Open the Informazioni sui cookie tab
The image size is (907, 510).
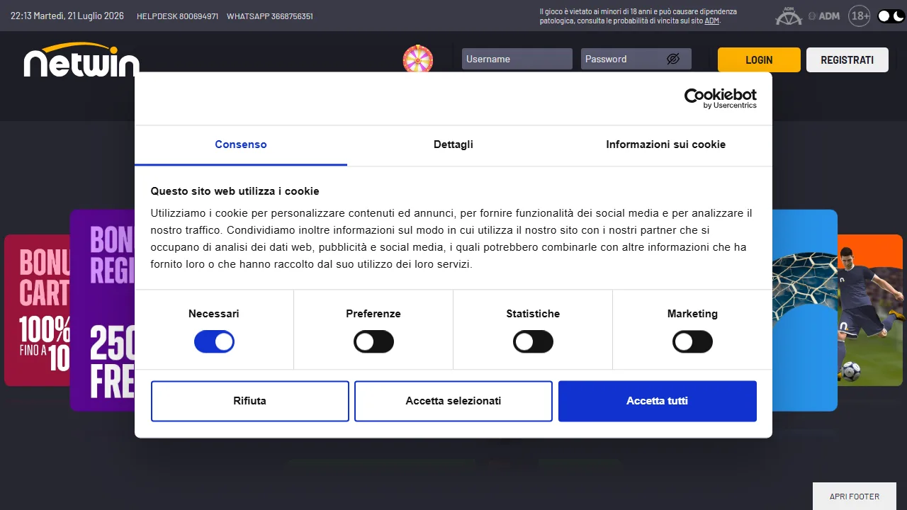click(x=666, y=144)
